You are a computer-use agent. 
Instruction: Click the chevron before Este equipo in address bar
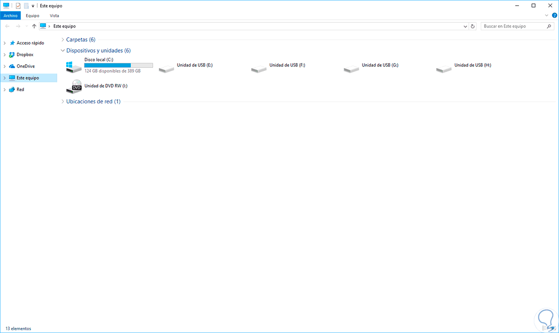pyautogui.click(x=49, y=27)
